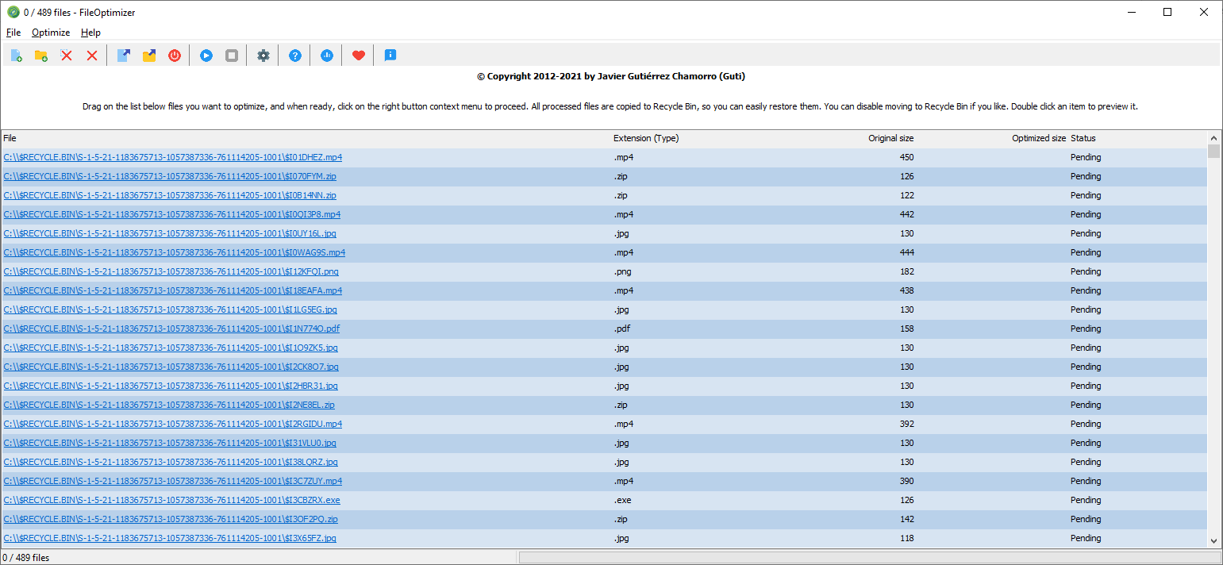Click the blue question mark Help icon
1223x565 pixels.
(295, 56)
